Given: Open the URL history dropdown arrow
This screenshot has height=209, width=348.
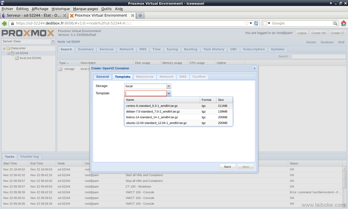Looking at the screenshot, I should point(251,23).
